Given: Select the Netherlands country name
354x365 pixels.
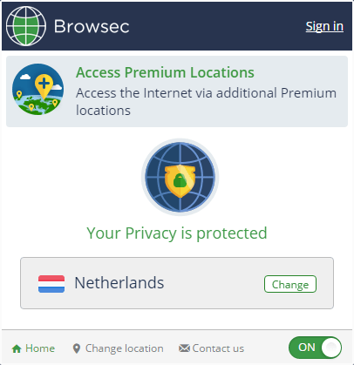Looking at the screenshot, I should coord(119,283).
